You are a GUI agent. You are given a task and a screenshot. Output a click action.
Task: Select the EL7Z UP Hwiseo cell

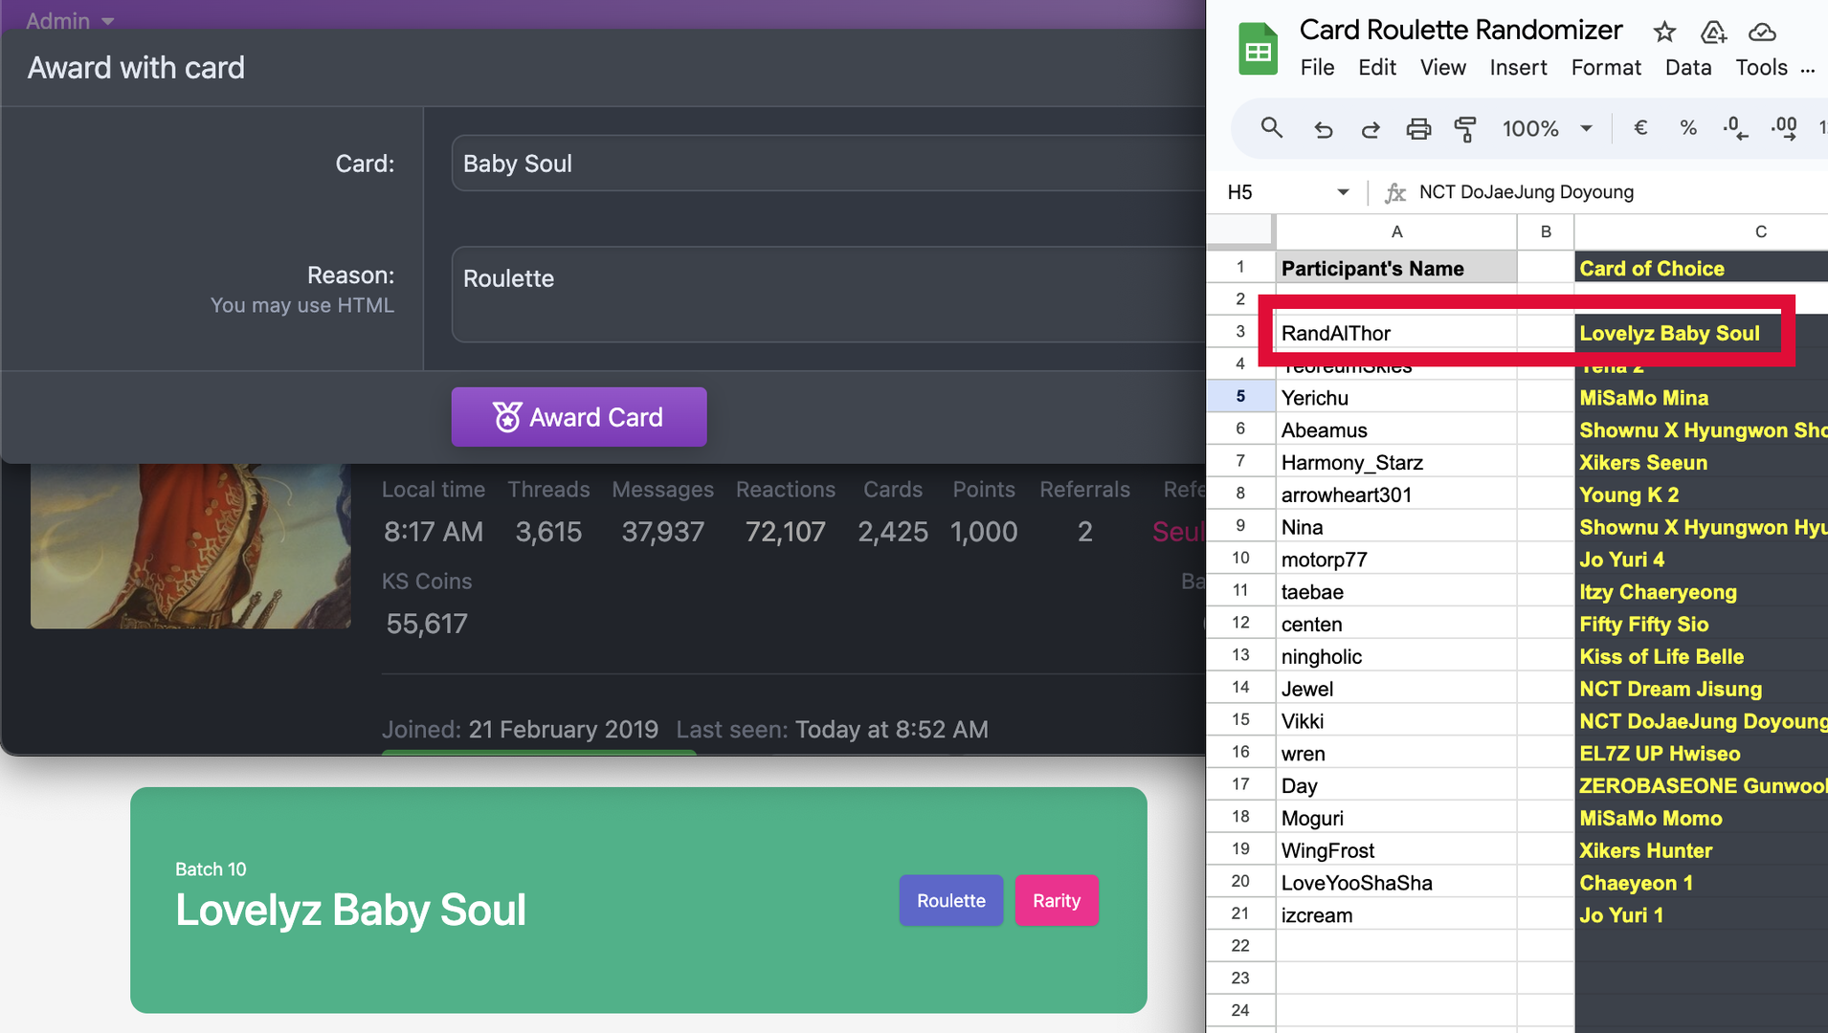click(x=1702, y=754)
